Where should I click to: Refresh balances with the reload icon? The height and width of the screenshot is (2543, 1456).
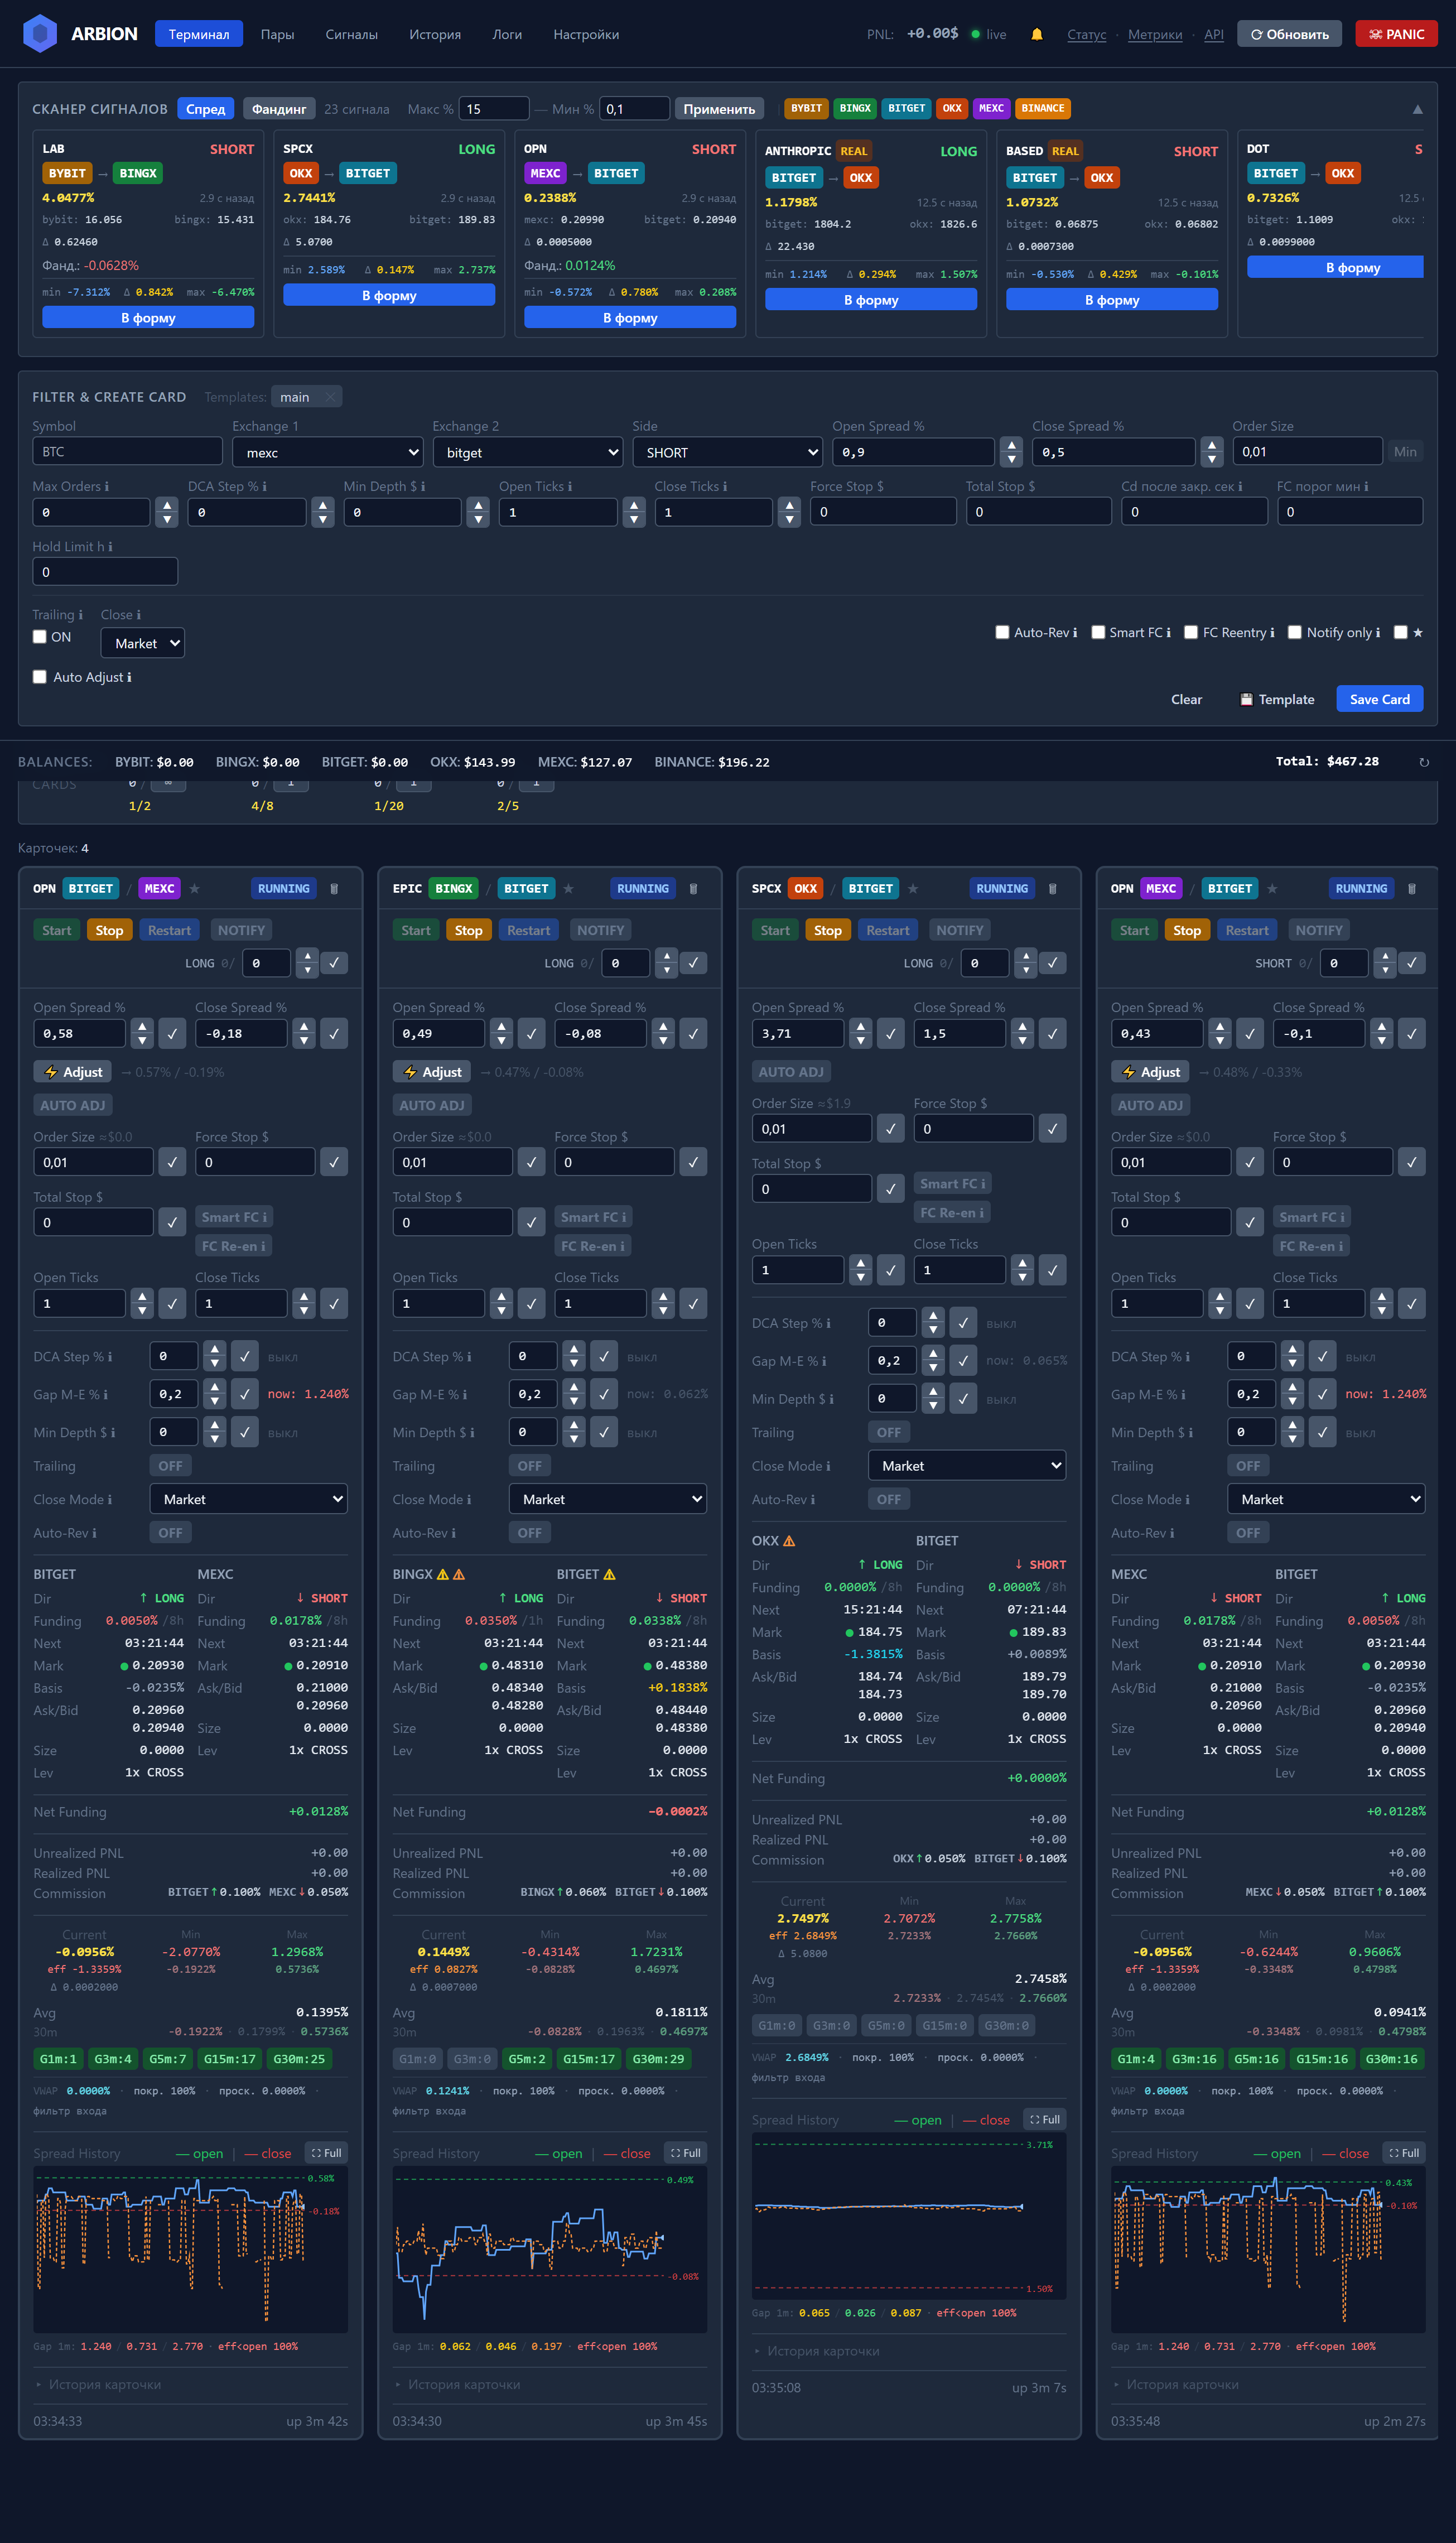(1424, 762)
